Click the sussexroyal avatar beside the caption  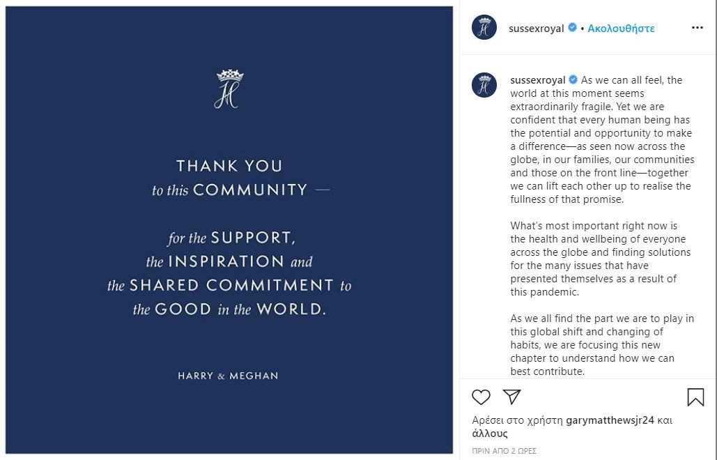click(484, 85)
